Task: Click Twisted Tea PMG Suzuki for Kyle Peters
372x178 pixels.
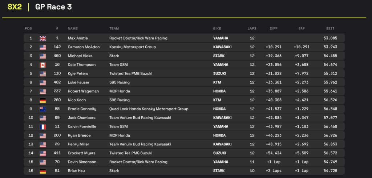Action: point(131,74)
